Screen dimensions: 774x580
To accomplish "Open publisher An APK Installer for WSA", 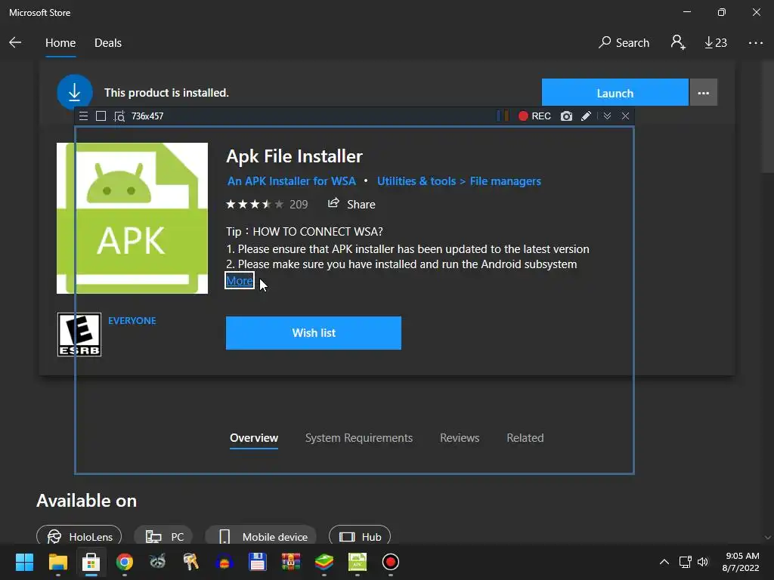I will [291, 181].
